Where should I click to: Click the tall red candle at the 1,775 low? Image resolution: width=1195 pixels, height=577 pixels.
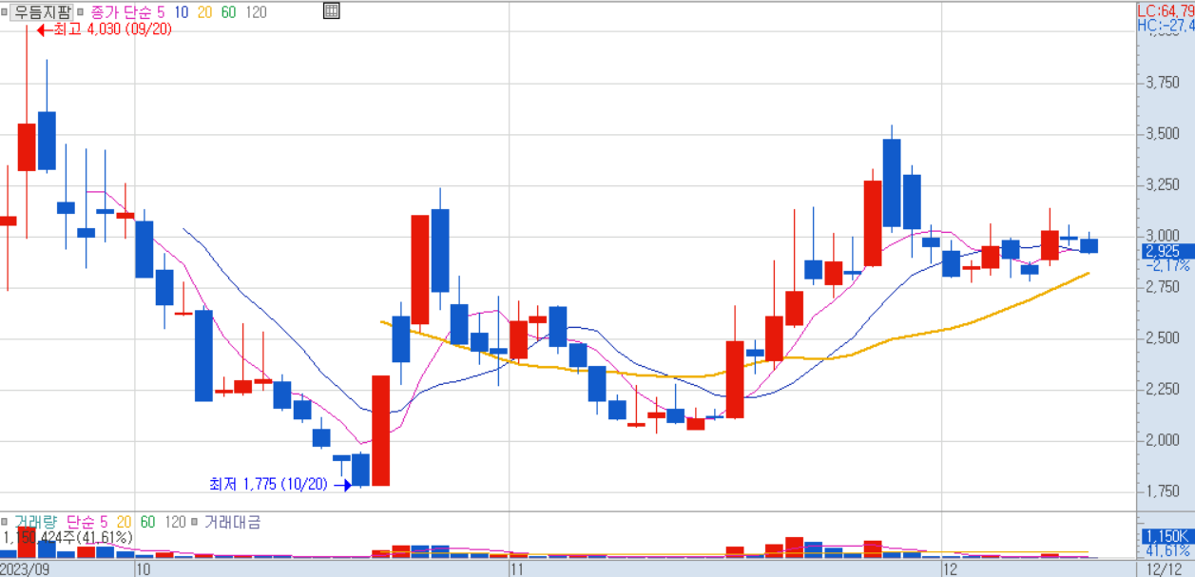(x=380, y=431)
